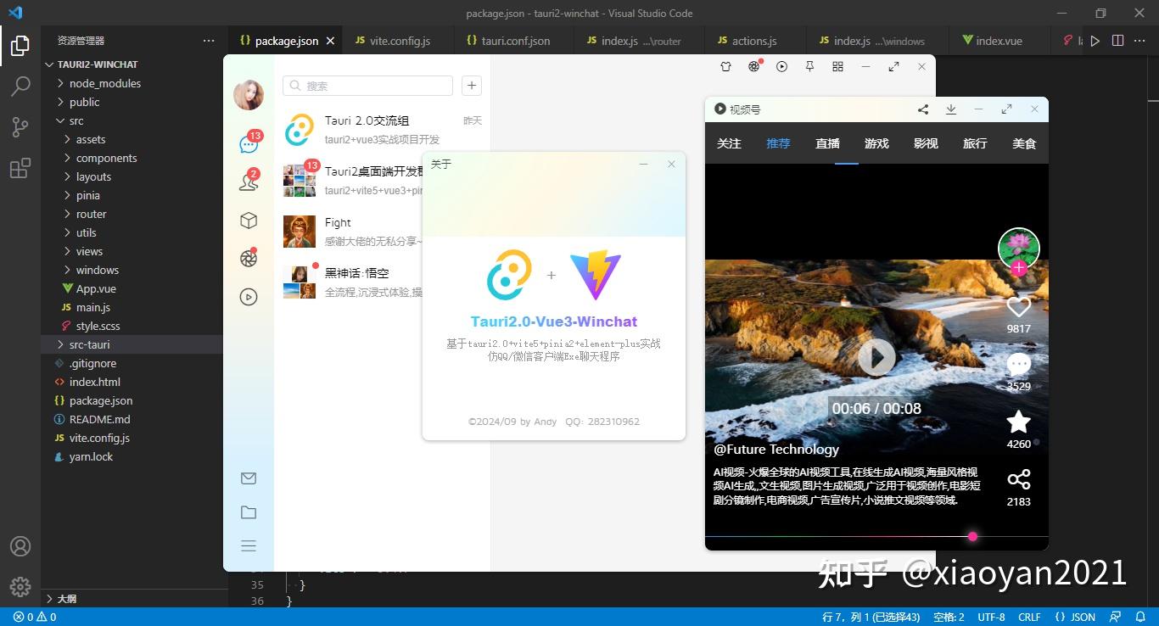Expand the 大纲 outline section
Image resolution: width=1159 pixels, height=626 pixels.
pos(67,599)
